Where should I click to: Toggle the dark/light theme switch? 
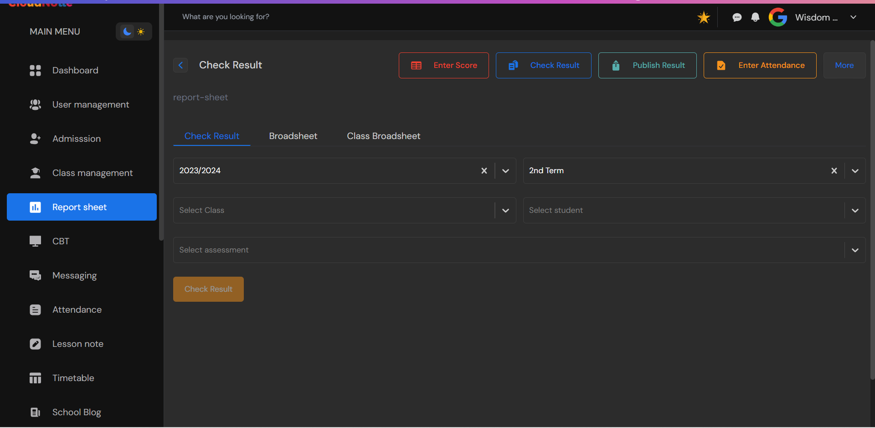[x=134, y=31]
